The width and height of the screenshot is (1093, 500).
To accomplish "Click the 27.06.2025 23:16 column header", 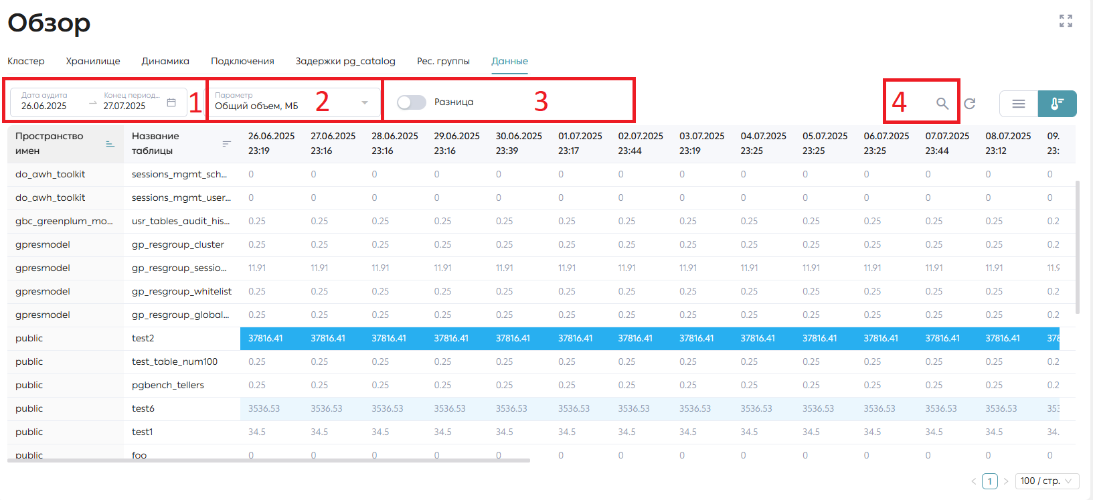I will pos(333,143).
